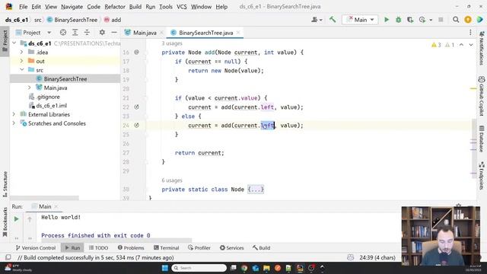
Task: Collapse All in Project panel
Action: point(87,32)
